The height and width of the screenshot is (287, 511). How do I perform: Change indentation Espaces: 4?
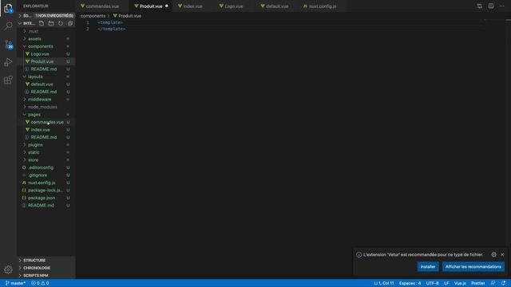coord(410,283)
